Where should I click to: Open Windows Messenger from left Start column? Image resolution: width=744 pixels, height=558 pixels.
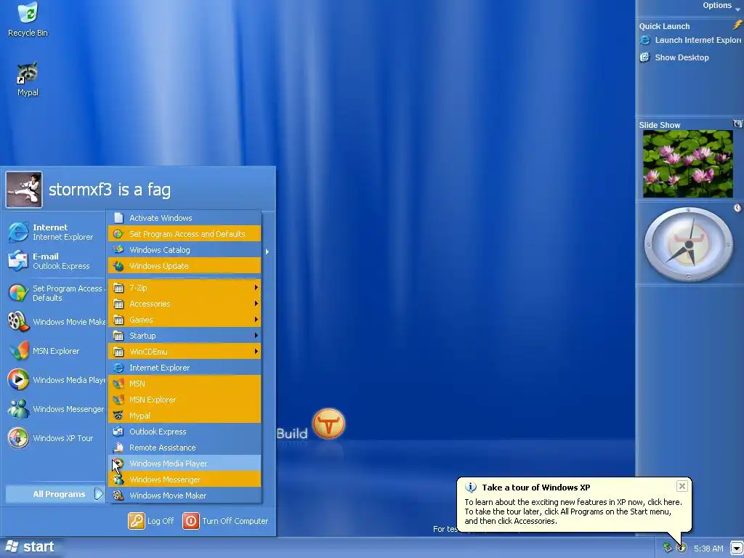56,409
